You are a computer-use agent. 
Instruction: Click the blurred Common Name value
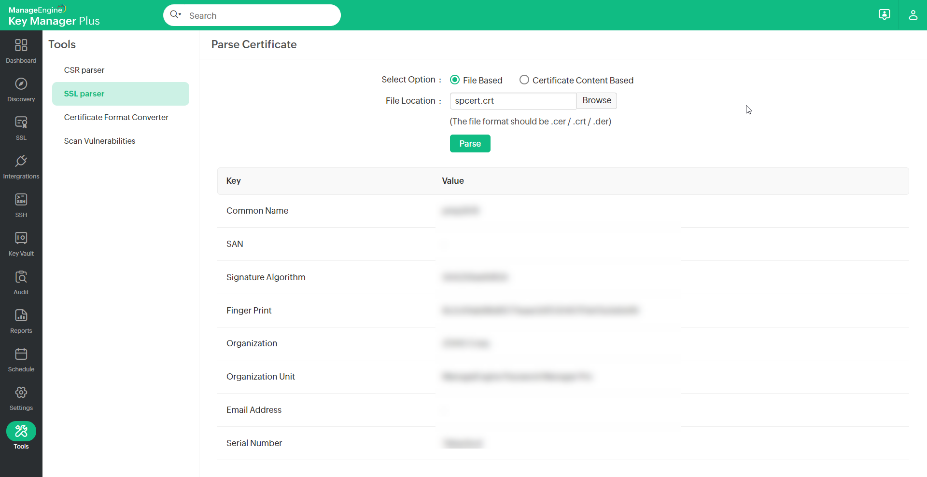(461, 211)
